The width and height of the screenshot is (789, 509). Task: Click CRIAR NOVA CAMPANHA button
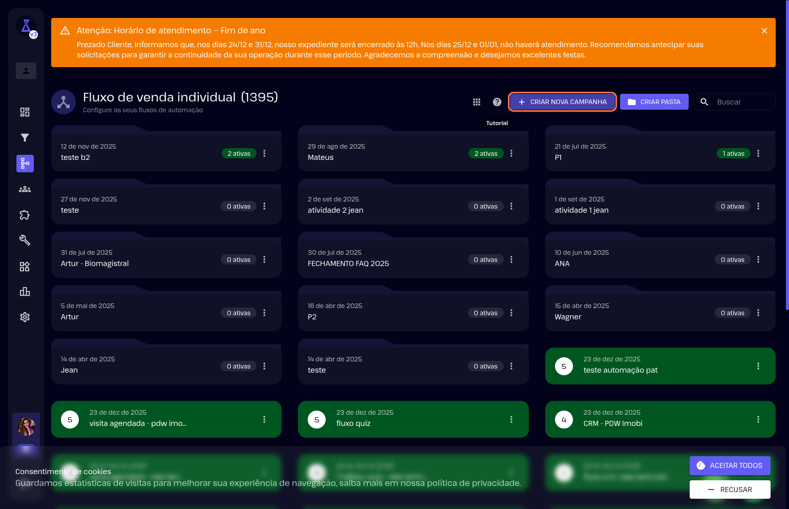[x=562, y=102]
